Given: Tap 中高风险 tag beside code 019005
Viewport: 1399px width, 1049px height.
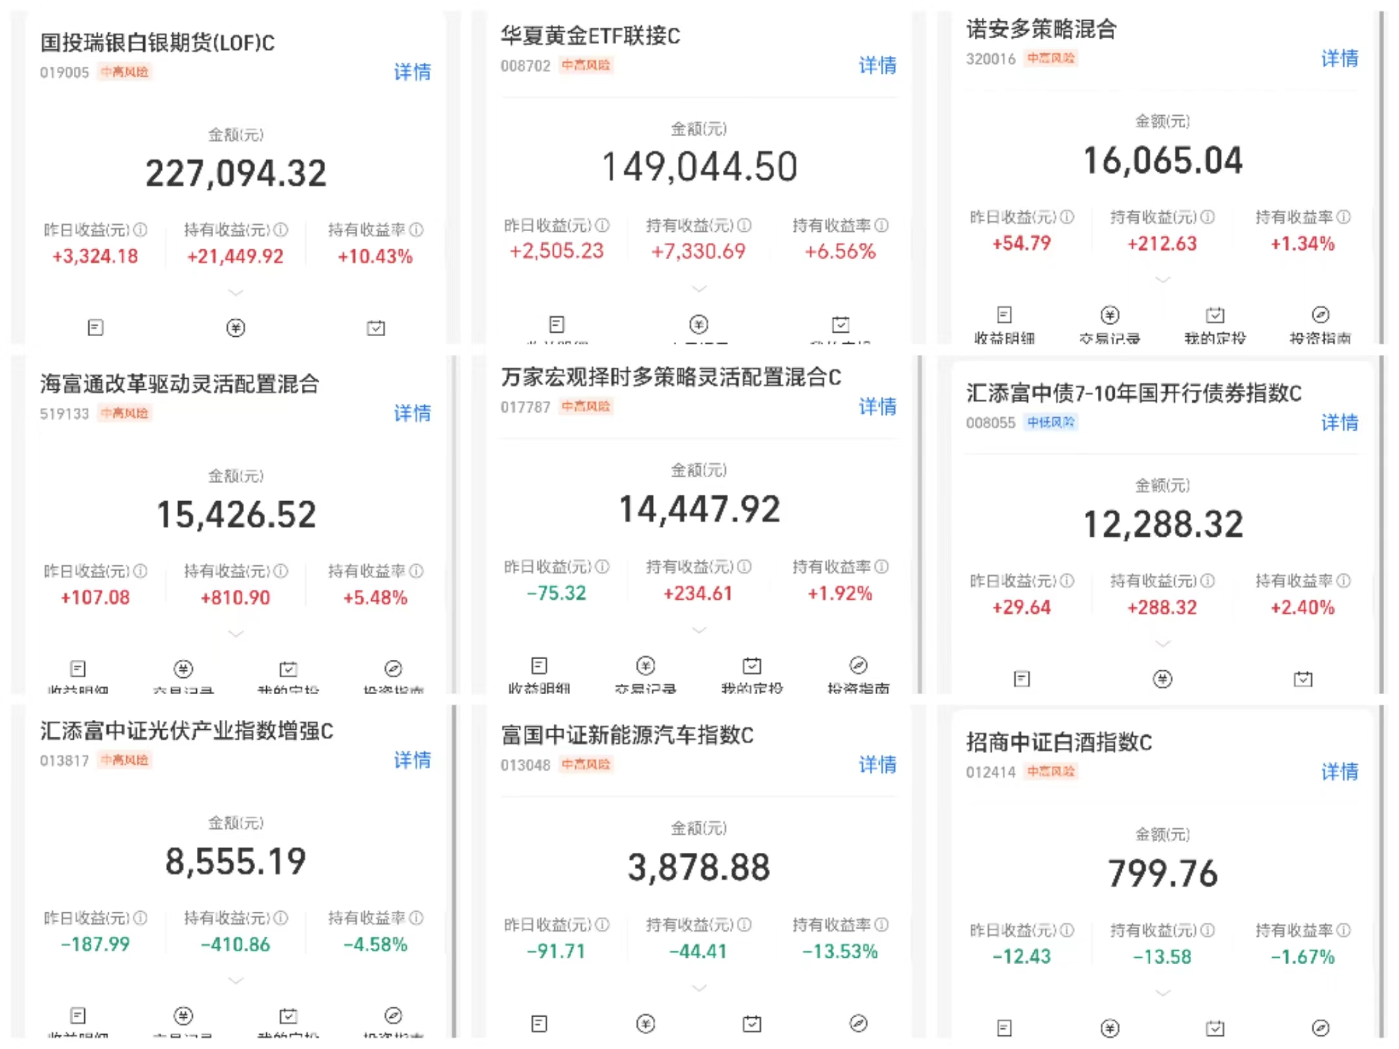Looking at the screenshot, I should pos(124,71).
